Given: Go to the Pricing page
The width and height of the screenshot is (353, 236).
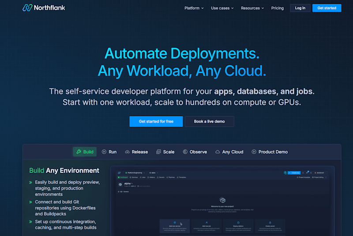Looking at the screenshot, I should click(278, 8).
